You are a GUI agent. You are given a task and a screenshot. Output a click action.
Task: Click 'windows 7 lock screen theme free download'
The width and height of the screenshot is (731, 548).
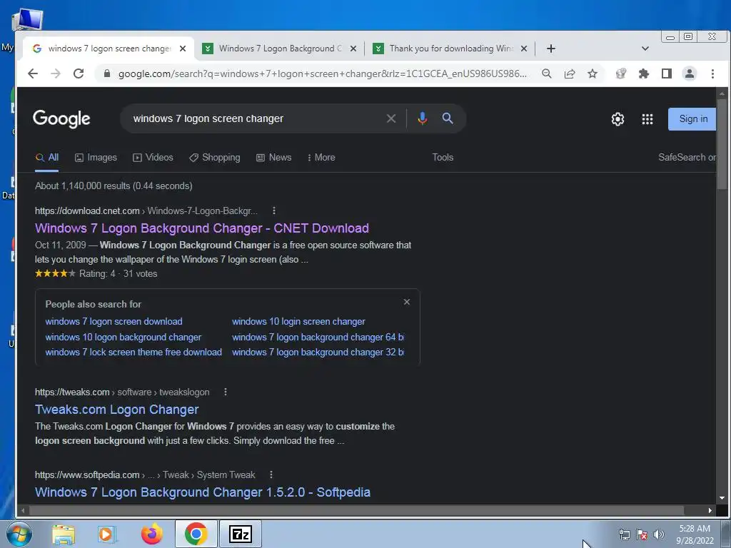(133, 352)
